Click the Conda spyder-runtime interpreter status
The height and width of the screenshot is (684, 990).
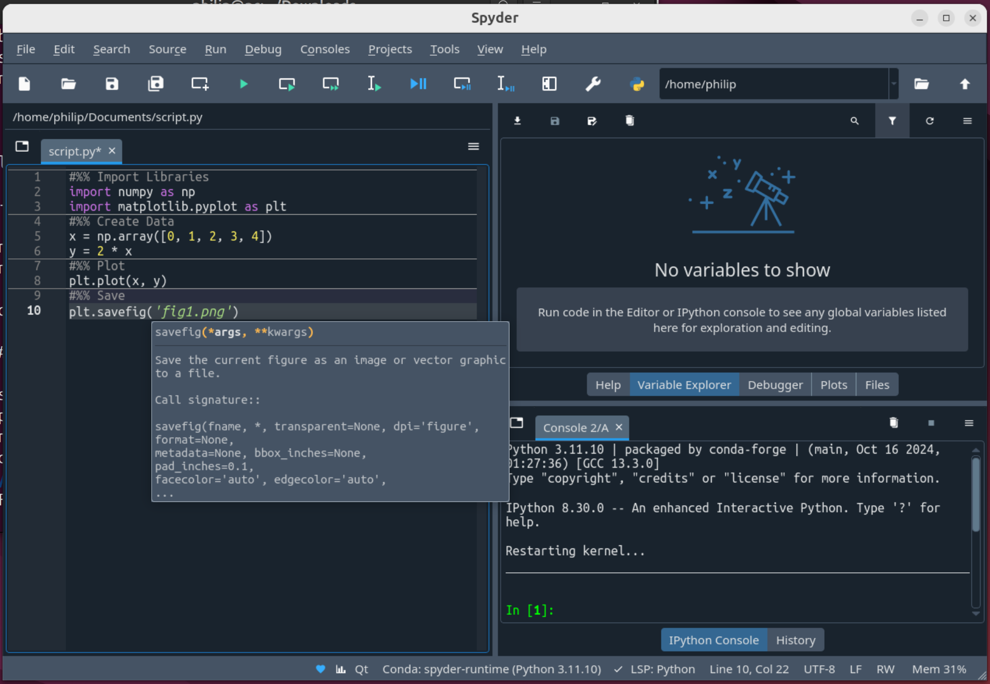491,669
